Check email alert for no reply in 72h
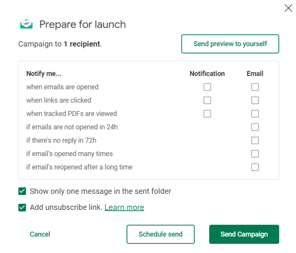The height and width of the screenshot is (253, 296). [x=255, y=140]
